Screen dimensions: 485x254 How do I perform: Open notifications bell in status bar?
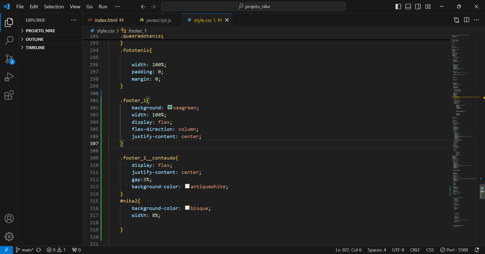[x=477, y=250]
